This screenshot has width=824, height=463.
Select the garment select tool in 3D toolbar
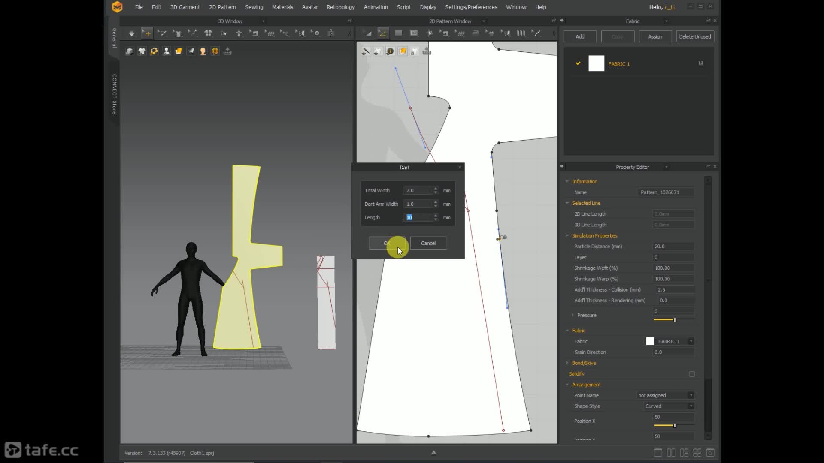pos(177,33)
